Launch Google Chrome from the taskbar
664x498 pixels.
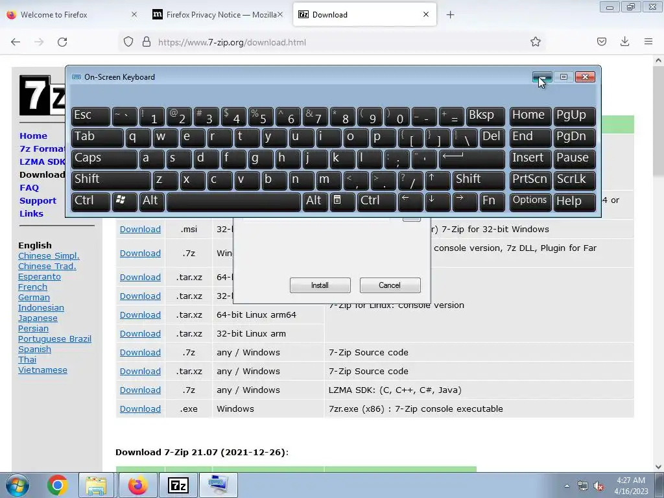pos(58,485)
